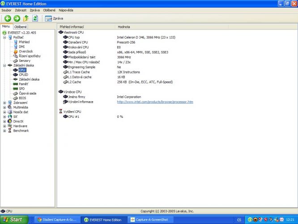This screenshot has width=298, height=224.
Task: Select the L2 Cache row
Action: (x=118, y=82)
